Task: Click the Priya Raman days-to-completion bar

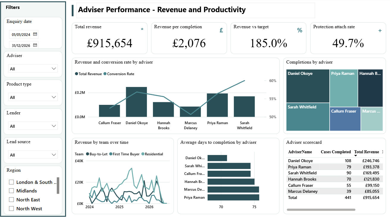Action: point(233,197)
